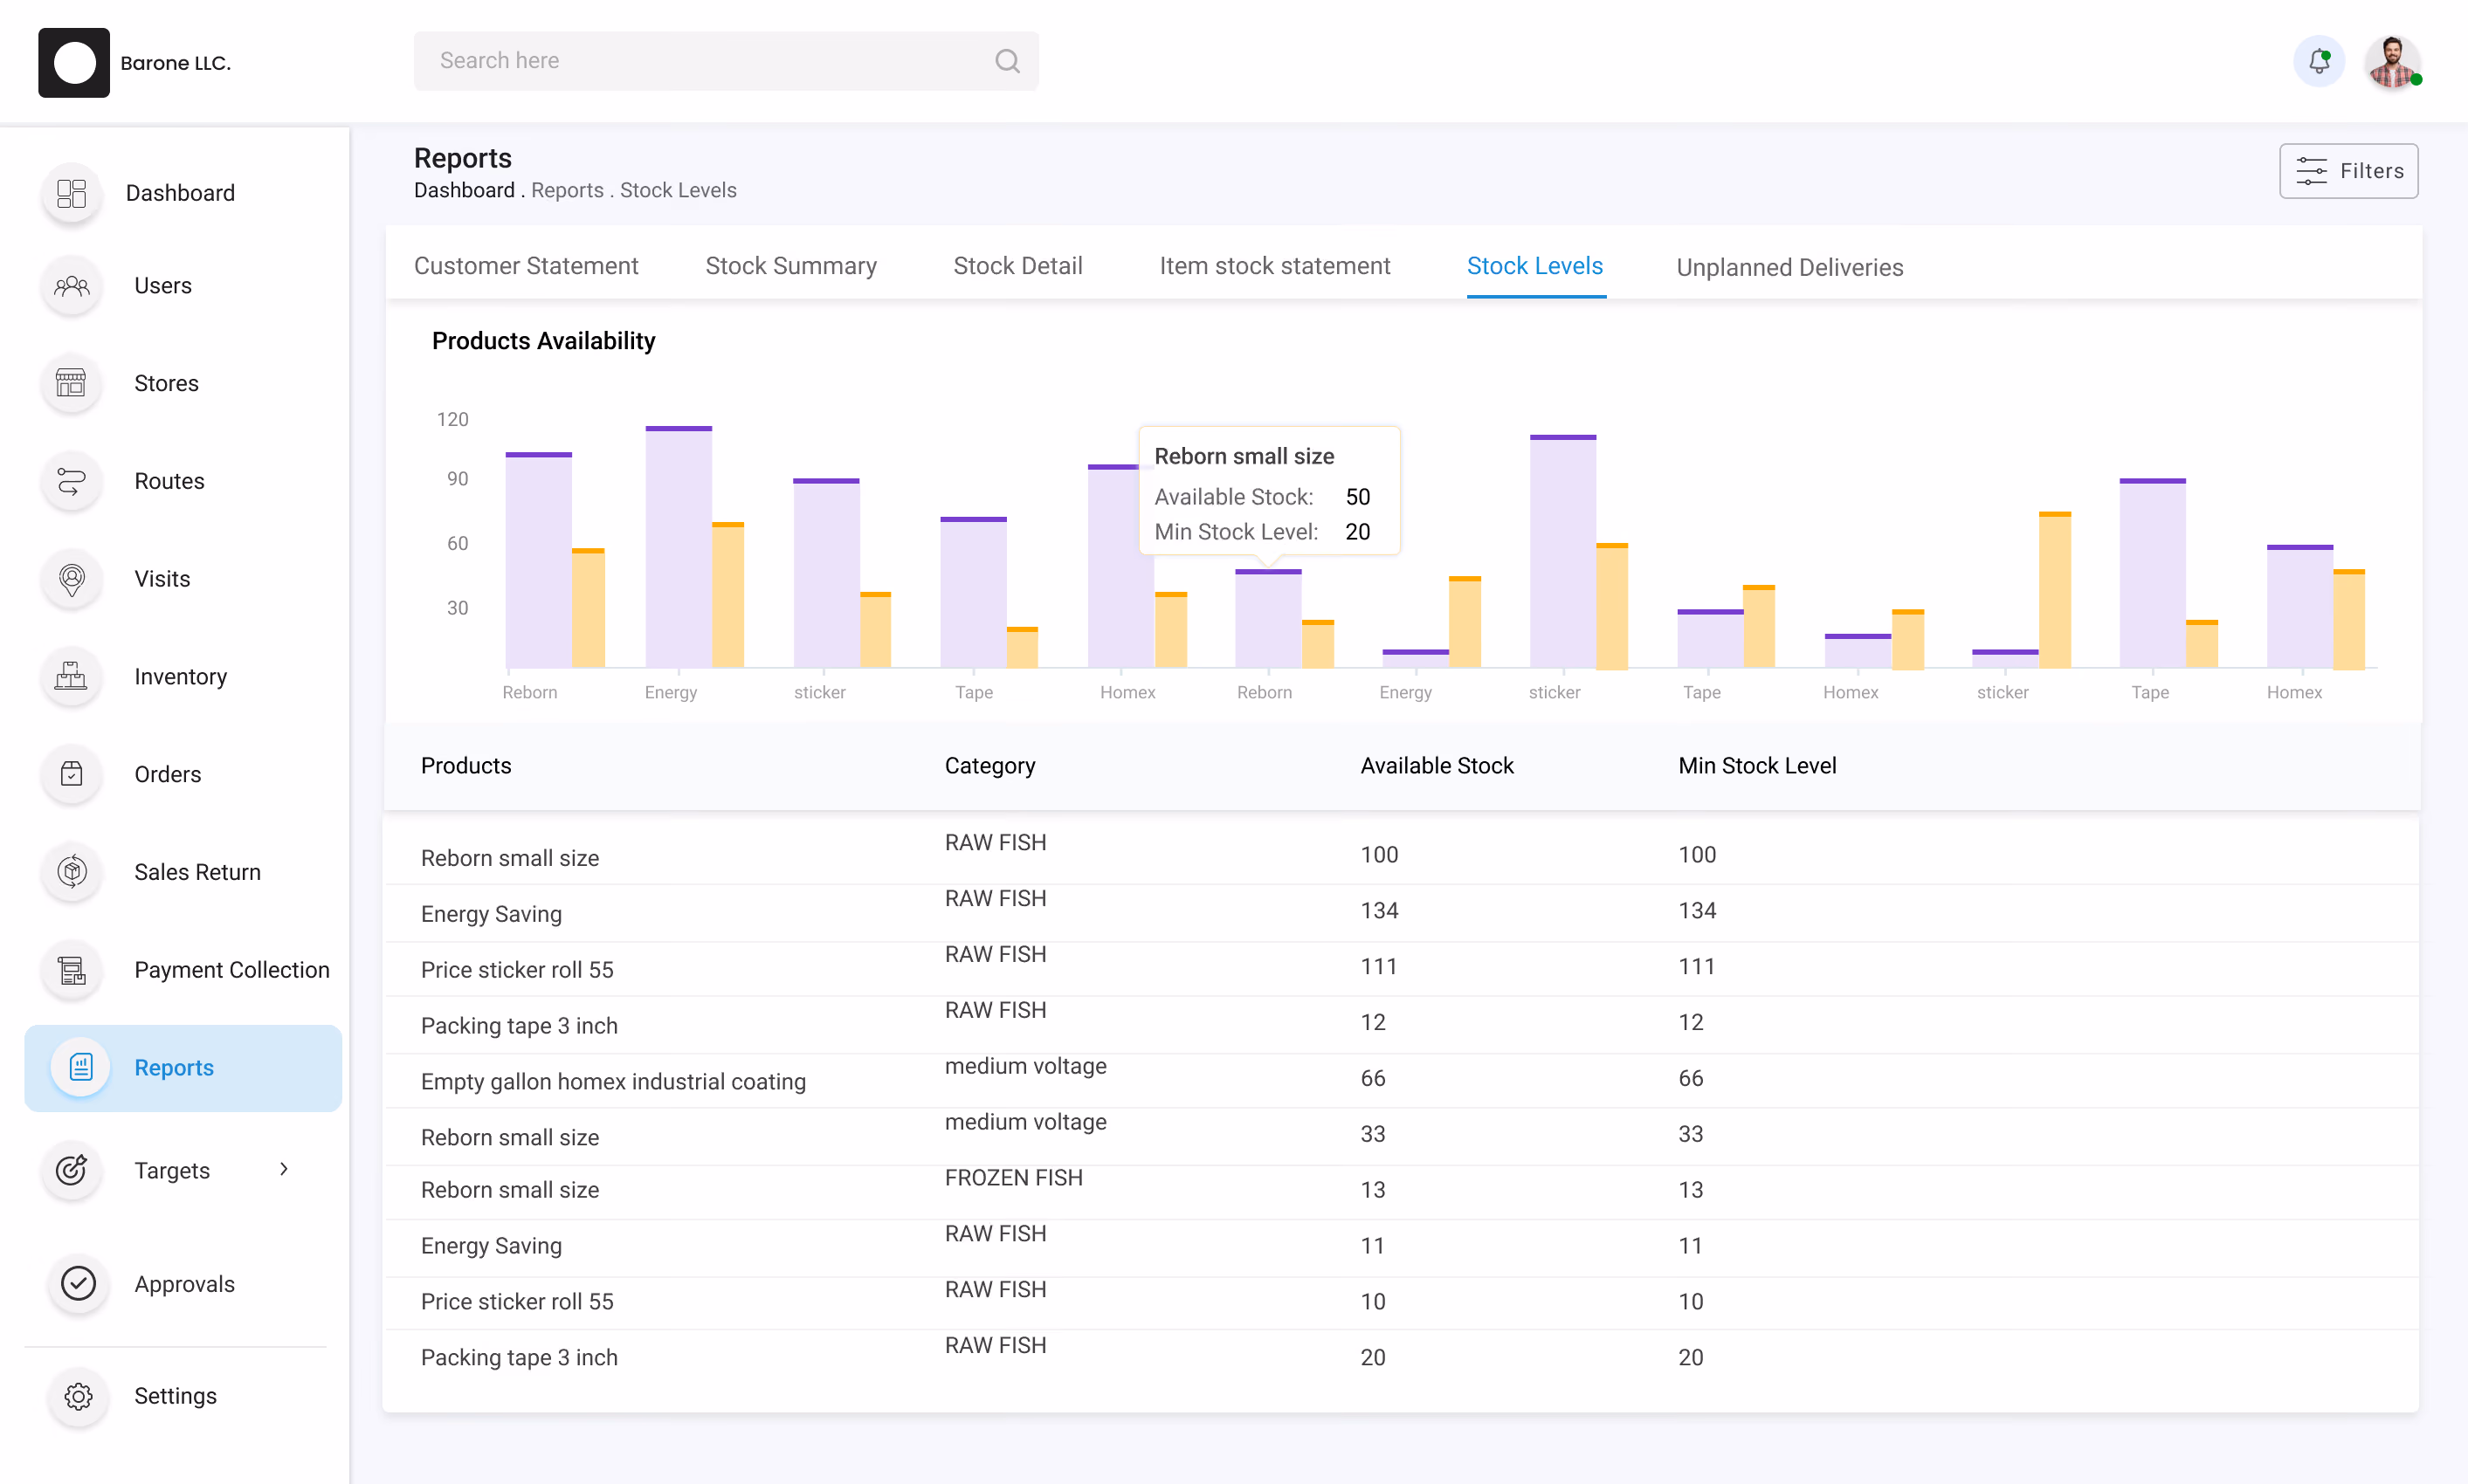
Task: Open the Stock Detail tab
Action: pos(1017,266)
